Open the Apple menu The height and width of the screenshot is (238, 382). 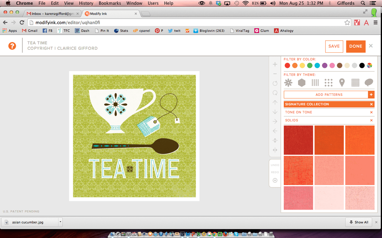tap(9, 3)
